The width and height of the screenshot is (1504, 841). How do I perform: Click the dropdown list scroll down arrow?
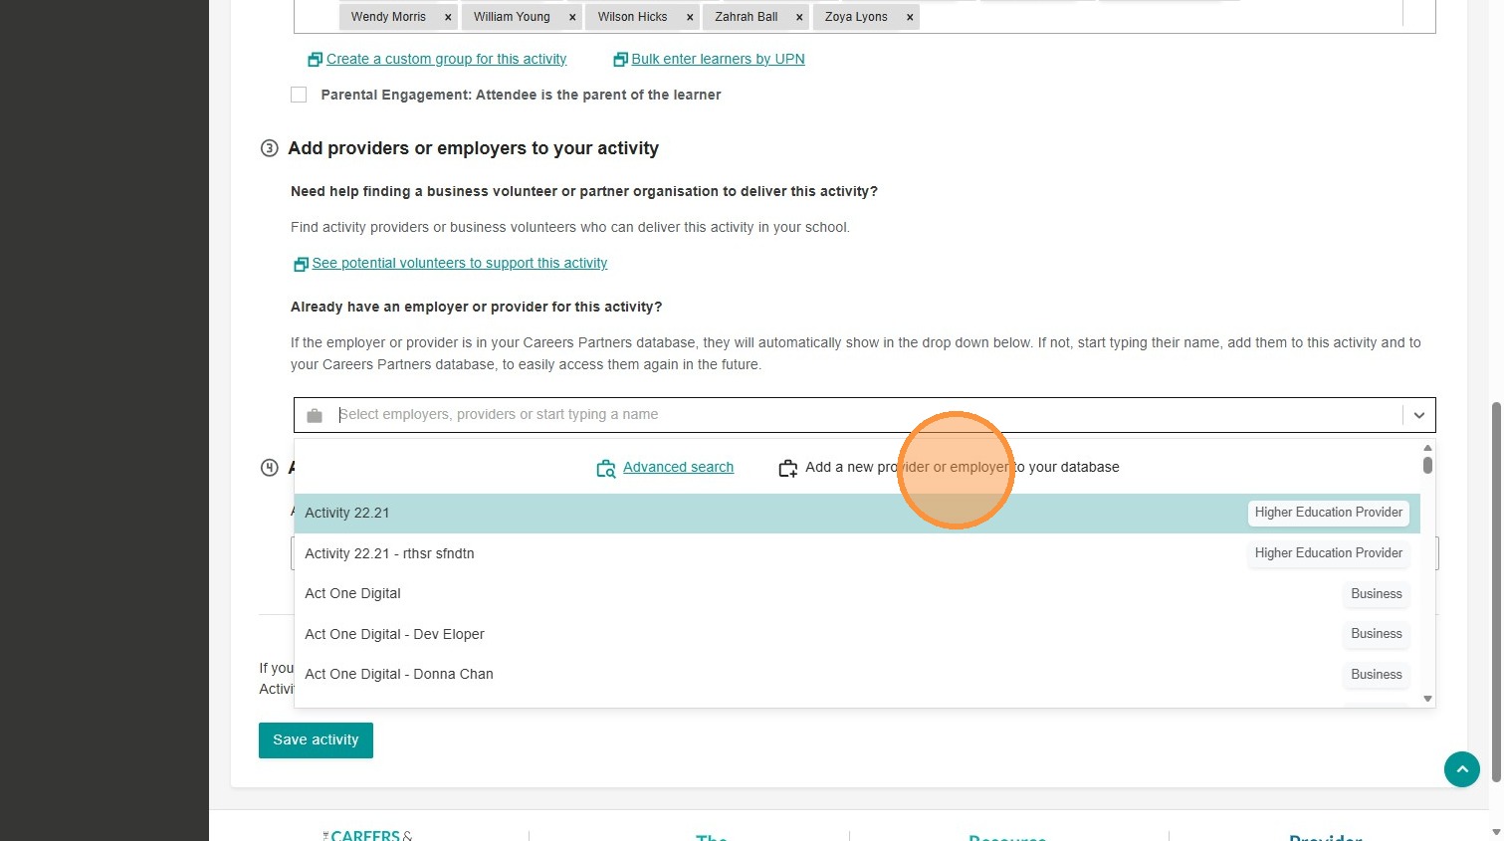(x=1427, y=699)
